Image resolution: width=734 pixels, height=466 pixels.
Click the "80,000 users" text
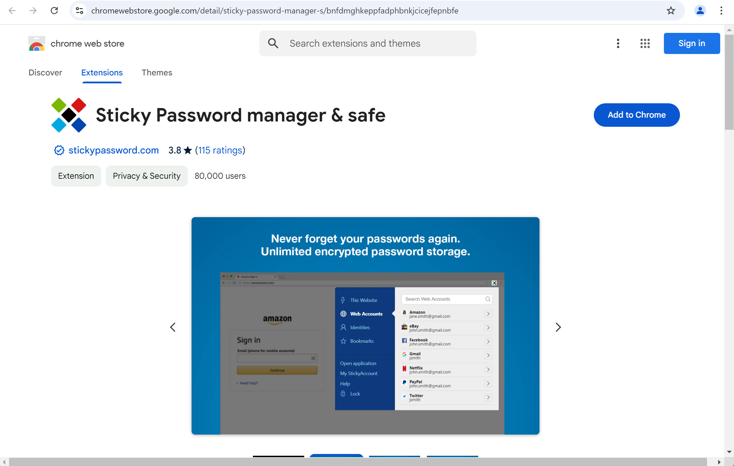pyautogui.click(x=220, y=176)
